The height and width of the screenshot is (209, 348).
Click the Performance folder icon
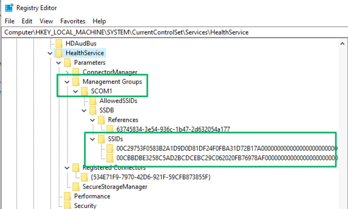(68, 196)
